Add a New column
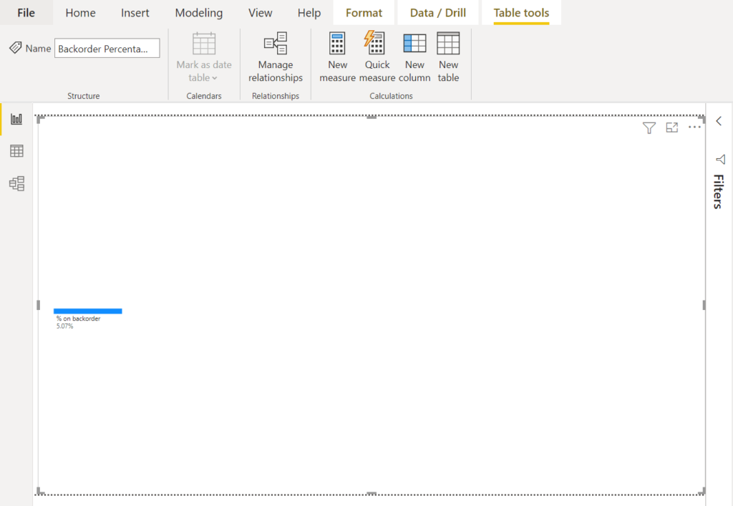The height and width of the screenshot is (506, 733). point(414,56)
